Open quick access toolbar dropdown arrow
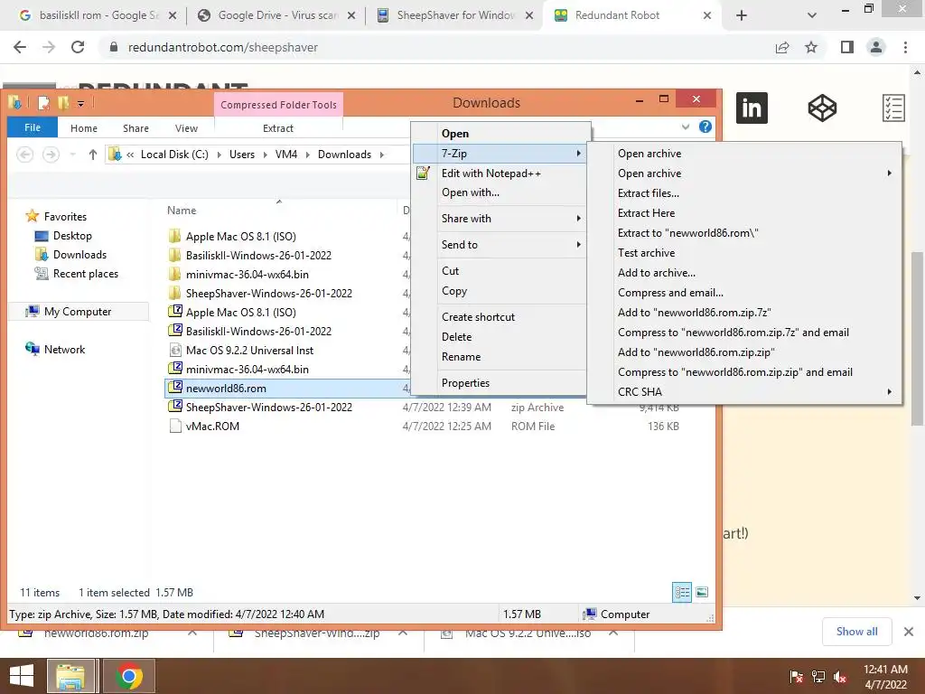 (x=80, y=104)
